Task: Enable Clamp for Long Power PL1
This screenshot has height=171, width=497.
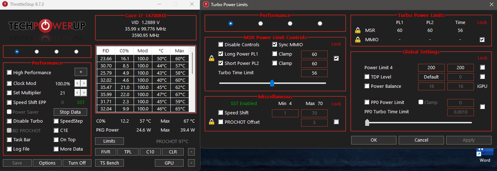Action: (275, 54)
